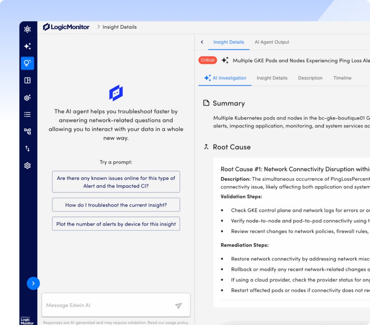Click the back chevron beside Insight Details tab

(202, 42)
